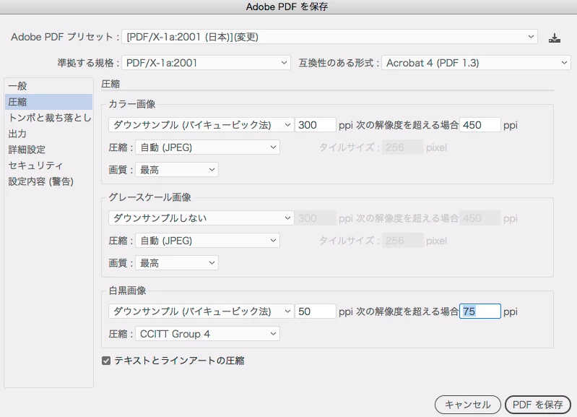The image size is (577, 417).
Task: Open the 互換性のある形式 dropdown
Action: coord(476,63)
